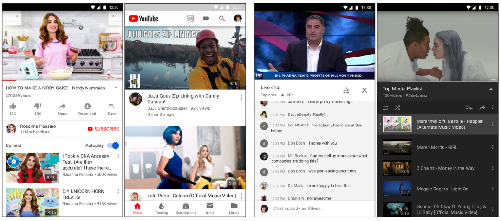501x221 pixels.
Task: Toggle playlist shuffle icon
Action: [397, 107]
